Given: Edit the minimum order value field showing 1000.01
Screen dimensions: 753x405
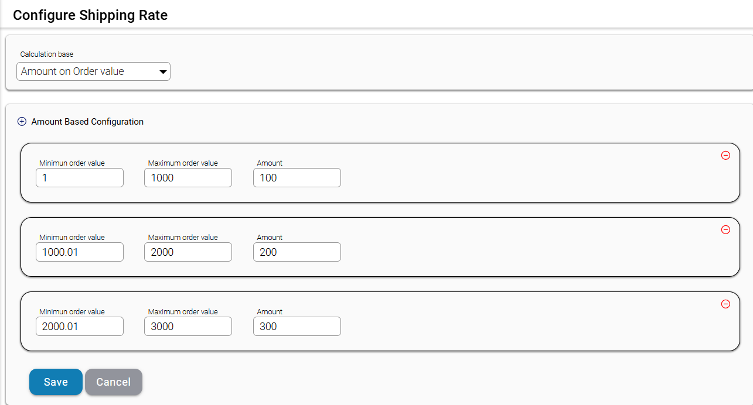Looking at the screenshot, I should point(80,252).
